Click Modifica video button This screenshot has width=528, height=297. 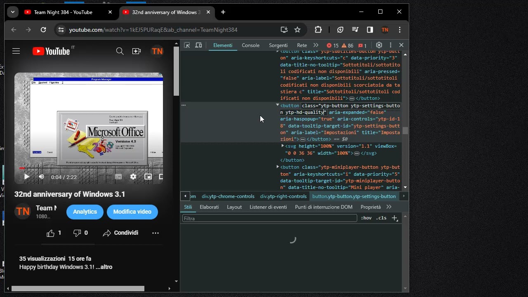click(132, 212)
